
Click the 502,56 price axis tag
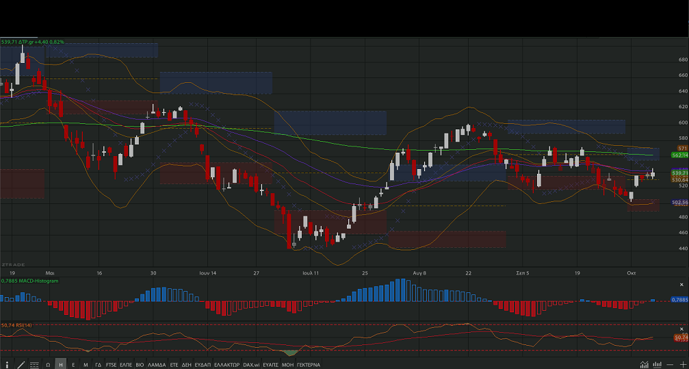680,203
